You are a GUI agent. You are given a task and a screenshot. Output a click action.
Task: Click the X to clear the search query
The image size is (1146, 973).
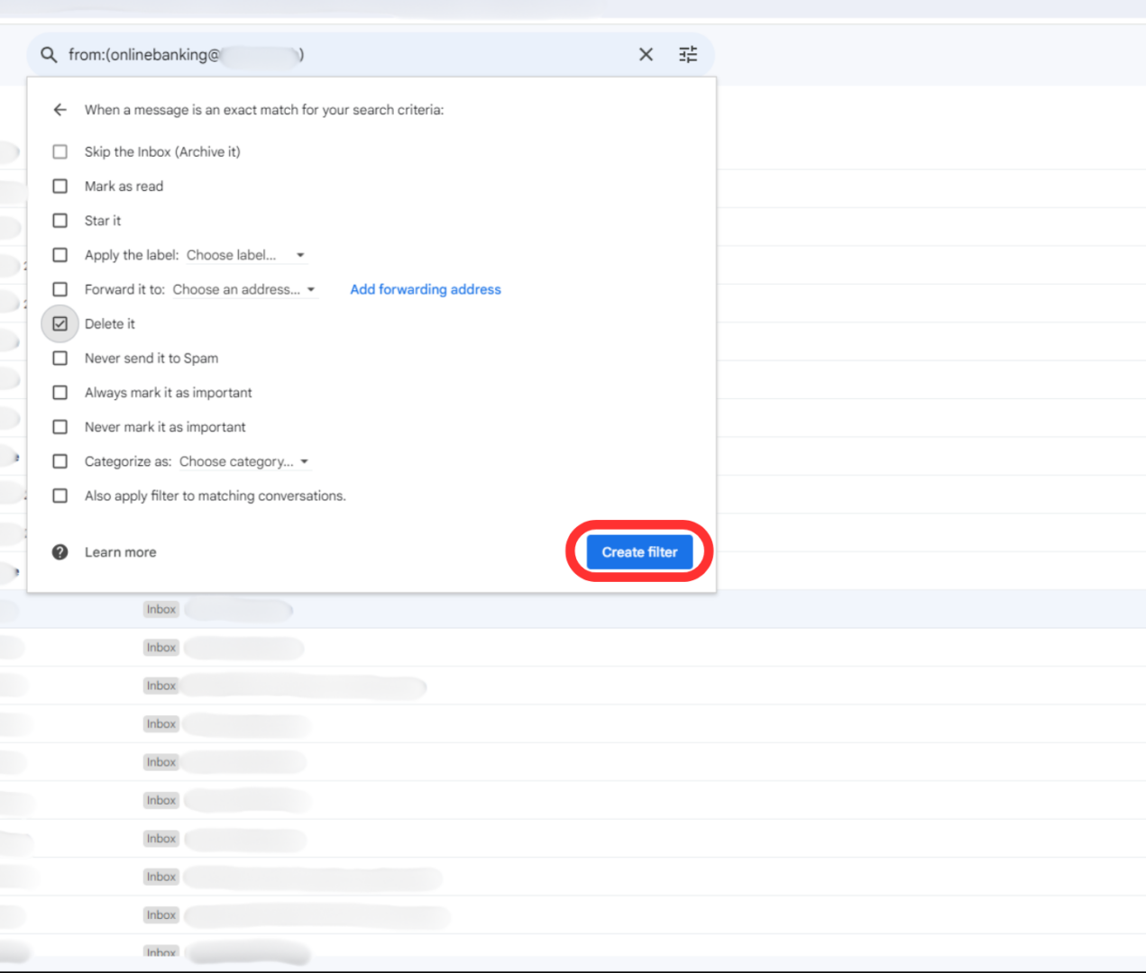[646, 54]
